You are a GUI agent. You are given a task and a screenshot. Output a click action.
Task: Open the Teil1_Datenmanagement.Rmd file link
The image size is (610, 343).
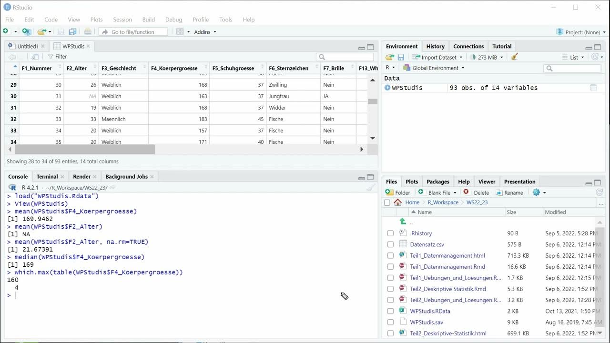tap(447, 267)
